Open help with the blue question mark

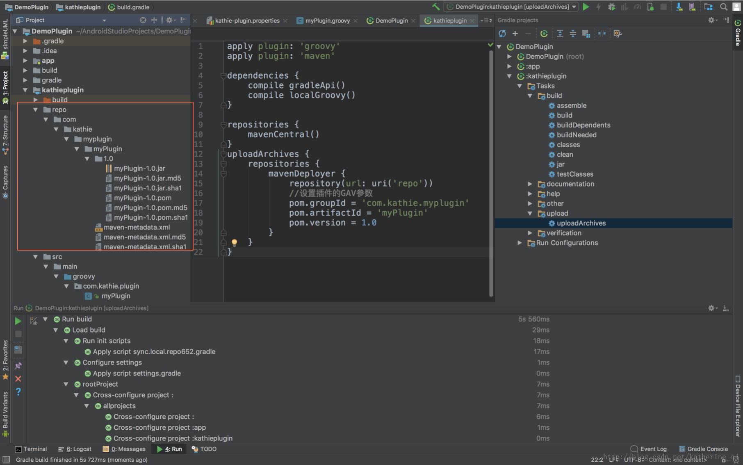click(x=18, y=392)
